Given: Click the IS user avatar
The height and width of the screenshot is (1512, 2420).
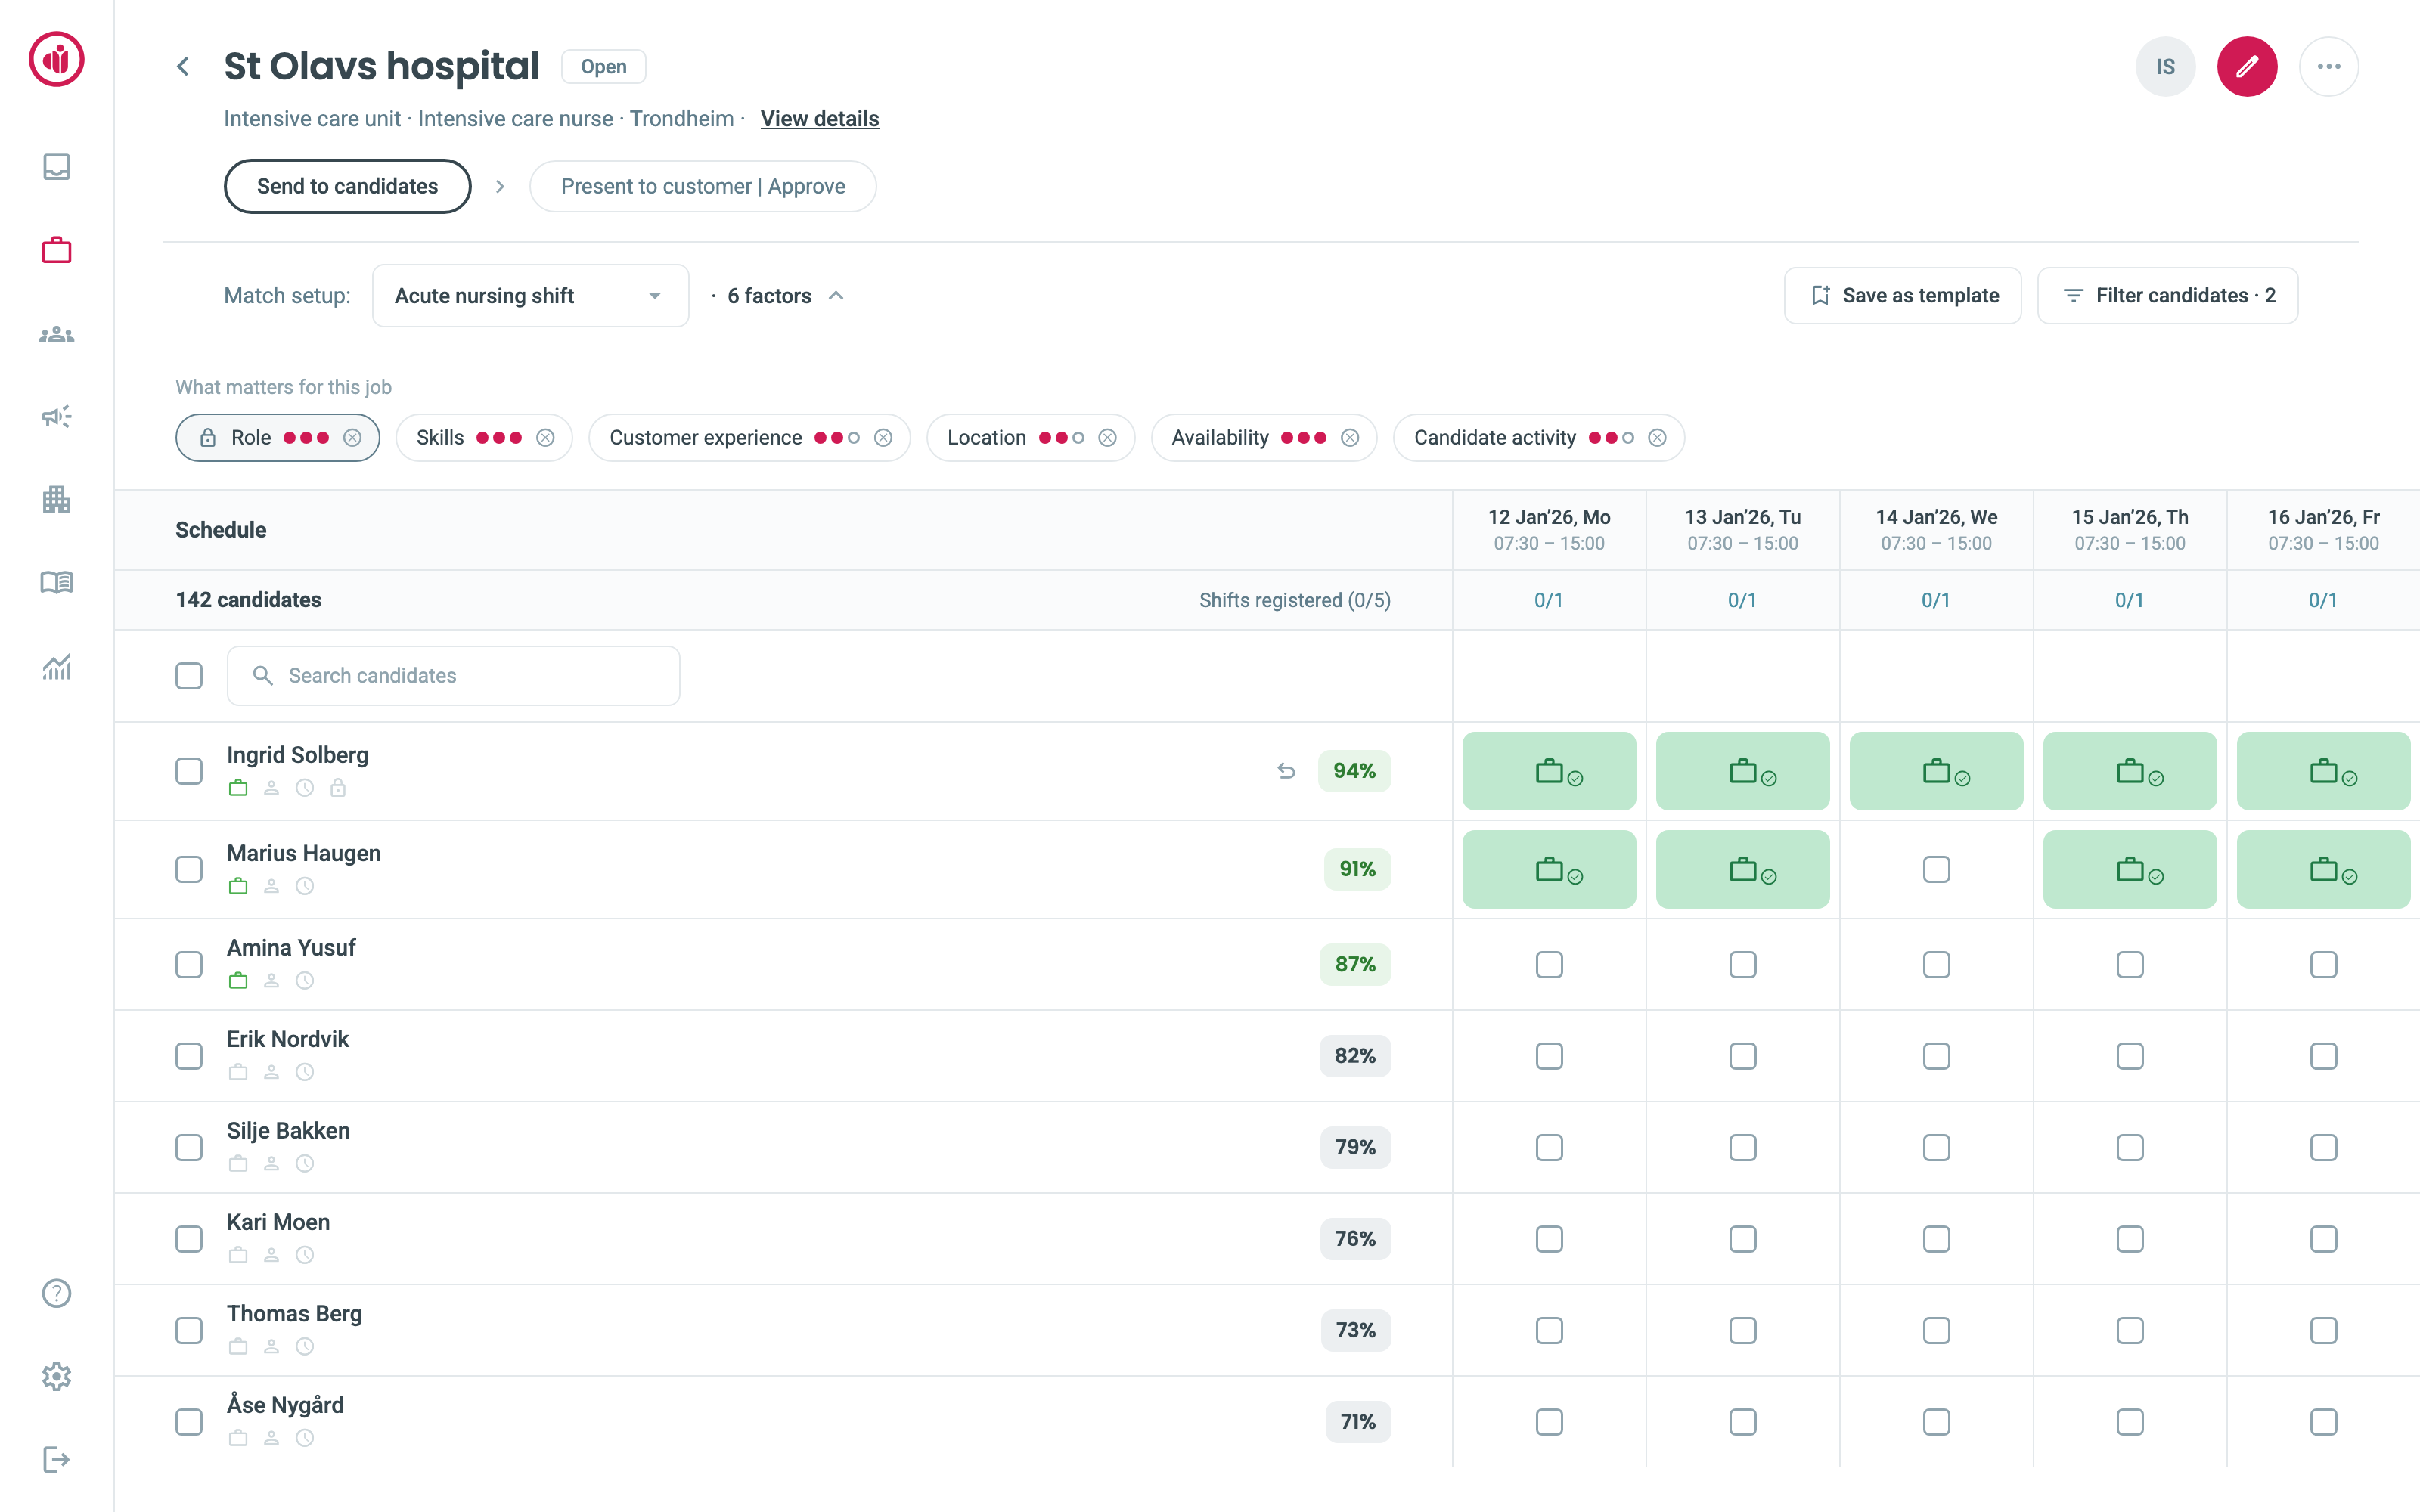Looking at the screenshot, I should (x=2165, y=67).
